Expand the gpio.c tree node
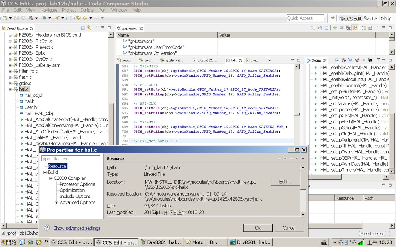This screenshot has width=396, height=247. tap(10, 83)
